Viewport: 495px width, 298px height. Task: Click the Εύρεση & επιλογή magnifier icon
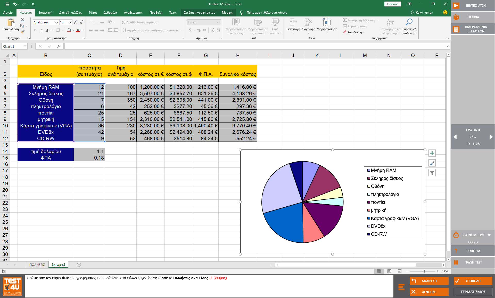coord(409,22)
